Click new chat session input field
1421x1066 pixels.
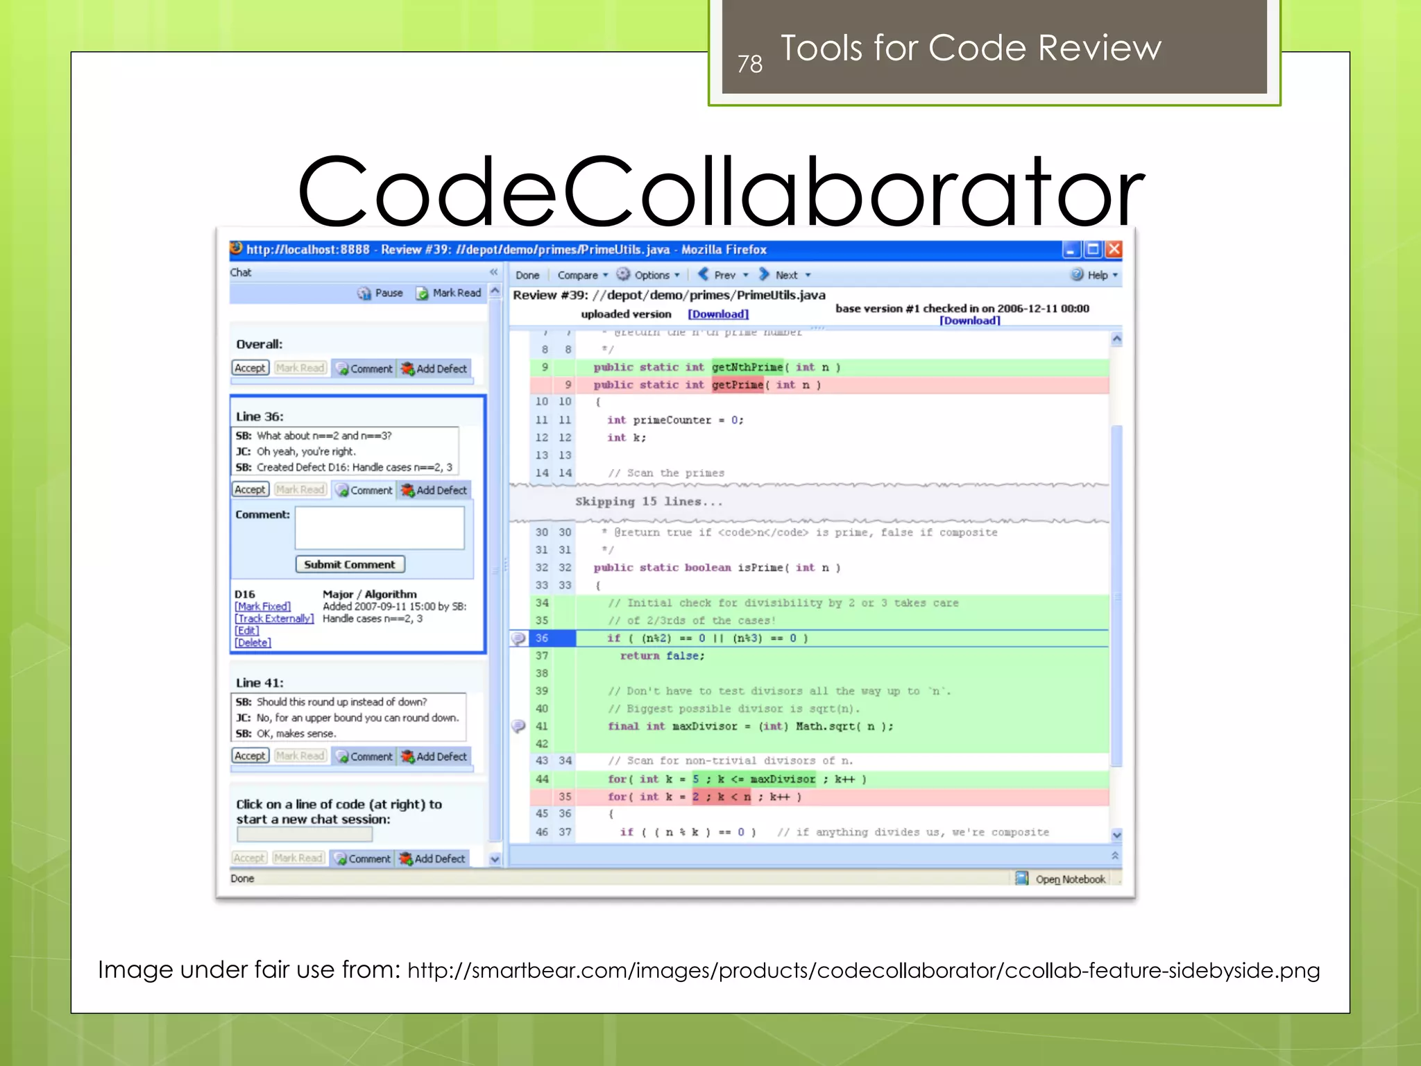(305, 834)
